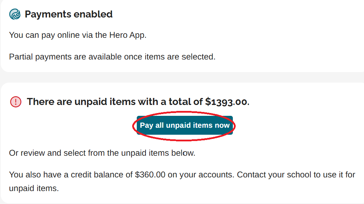Image resolution: width=364 pixels, height=204 pixels.
Task: Click the $1393.00 total amount
Action: coord(226,102)
